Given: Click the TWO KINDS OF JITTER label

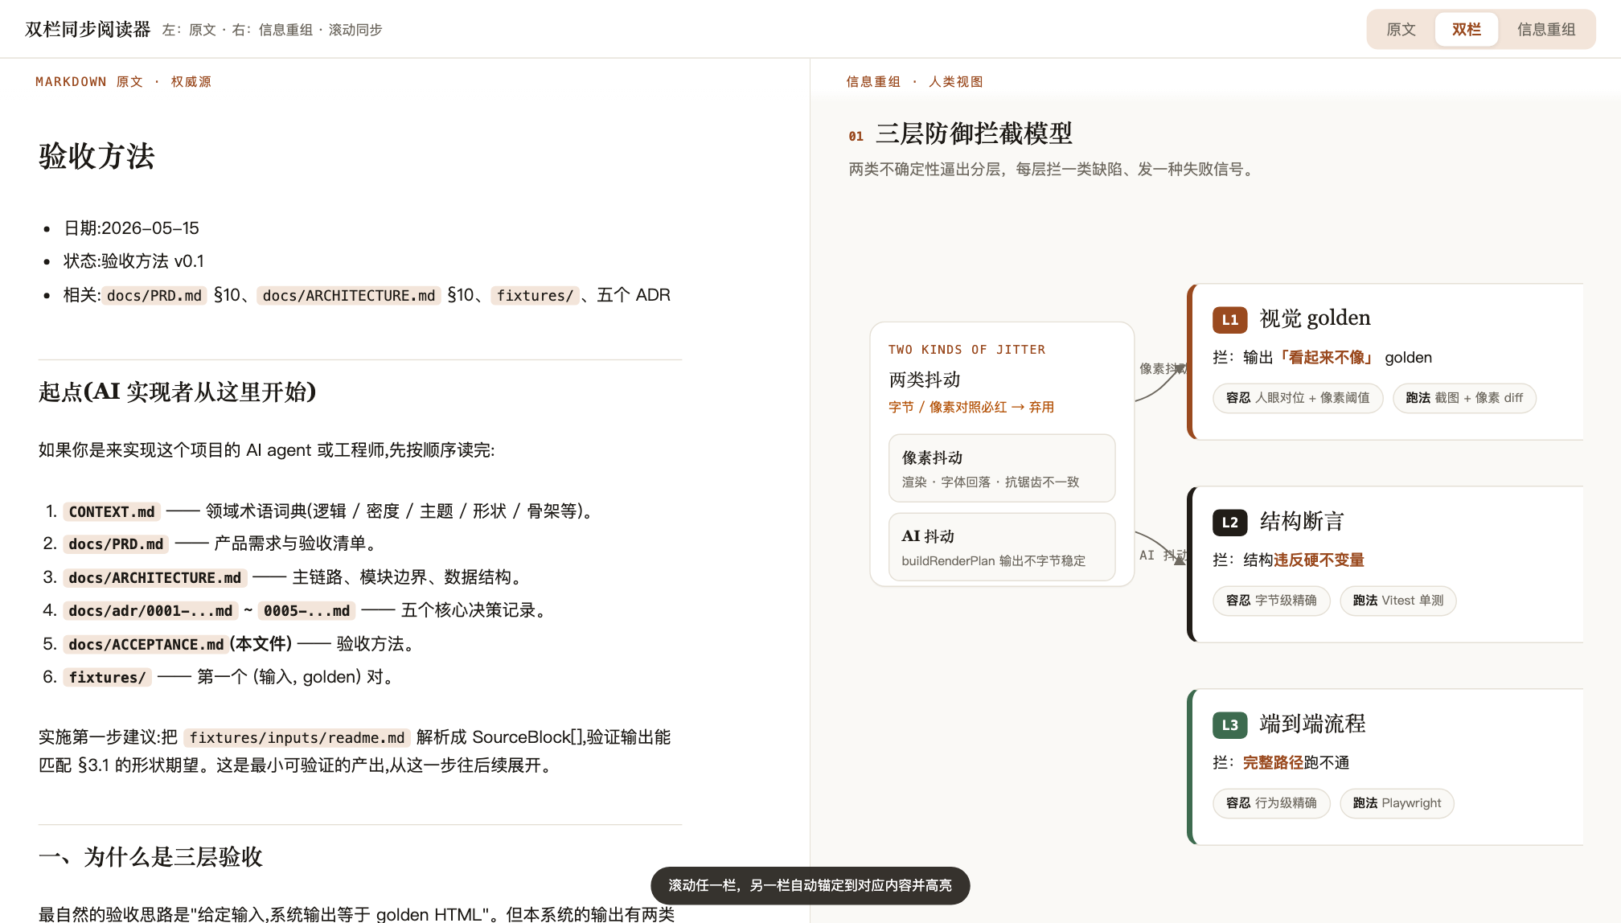Looking at the screenshot, I should (x=966, y=350).
